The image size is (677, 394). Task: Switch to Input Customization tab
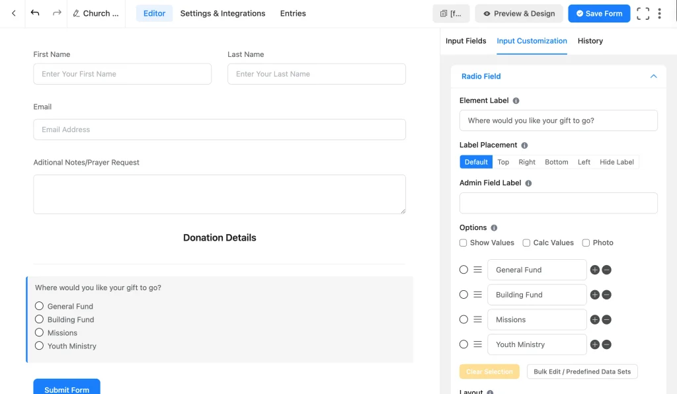[532, 41]
